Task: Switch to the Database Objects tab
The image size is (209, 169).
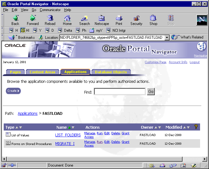Action: click(x=111, y=72)
